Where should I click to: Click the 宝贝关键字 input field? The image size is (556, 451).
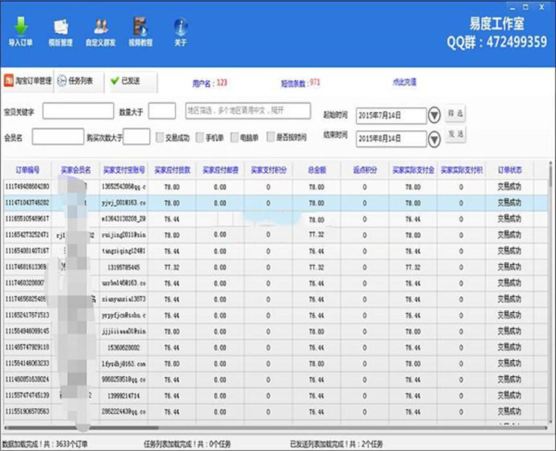[x=78, y=111]
